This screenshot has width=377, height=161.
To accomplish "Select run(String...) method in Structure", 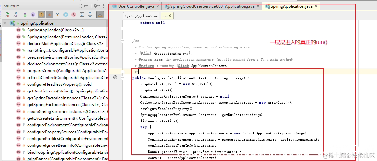I will point(68,50).
